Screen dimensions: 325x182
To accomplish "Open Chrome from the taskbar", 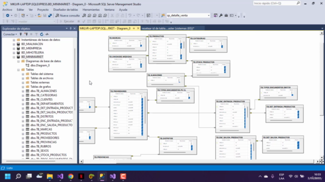I will click(x=71, y=176).
